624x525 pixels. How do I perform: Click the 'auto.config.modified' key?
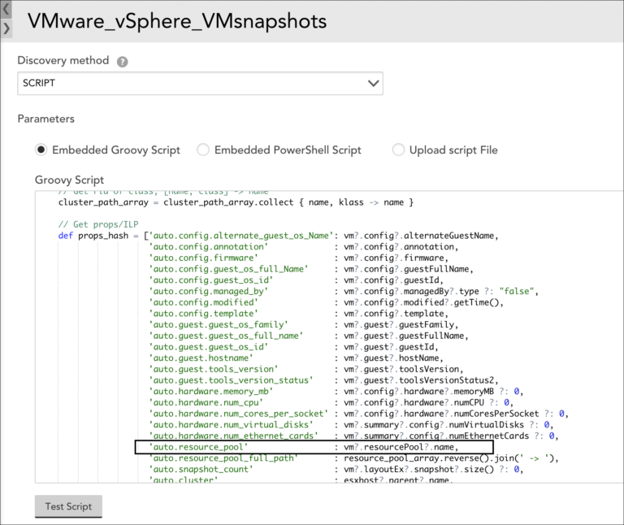(x=203, y=302)
